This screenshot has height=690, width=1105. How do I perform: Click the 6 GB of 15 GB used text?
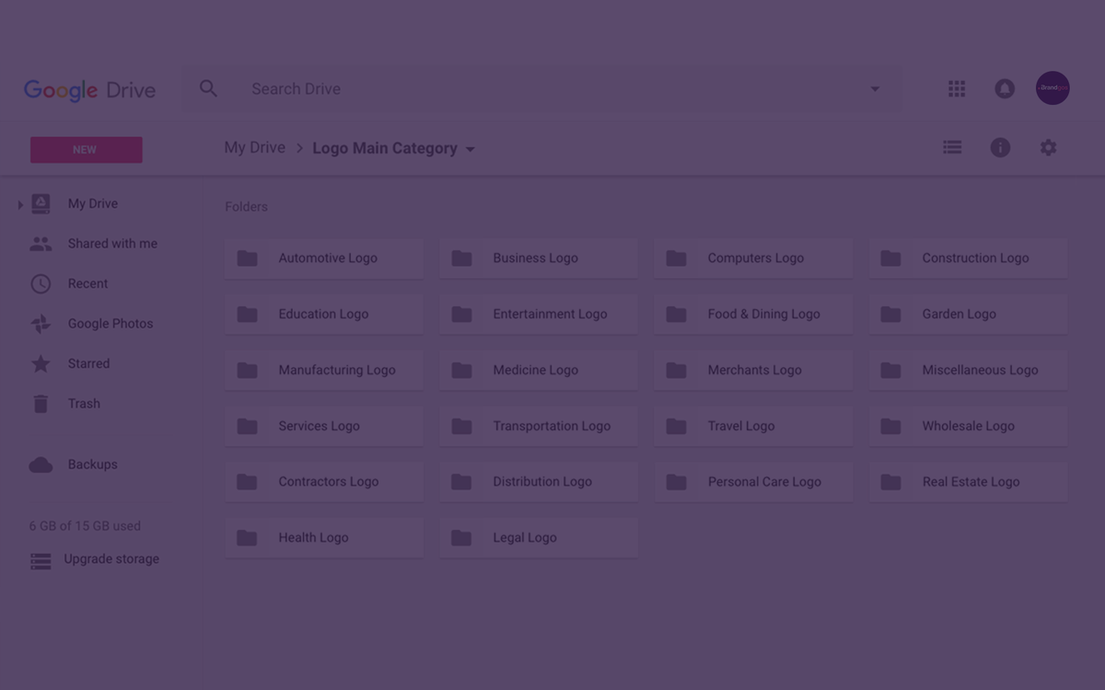(85, 526)
